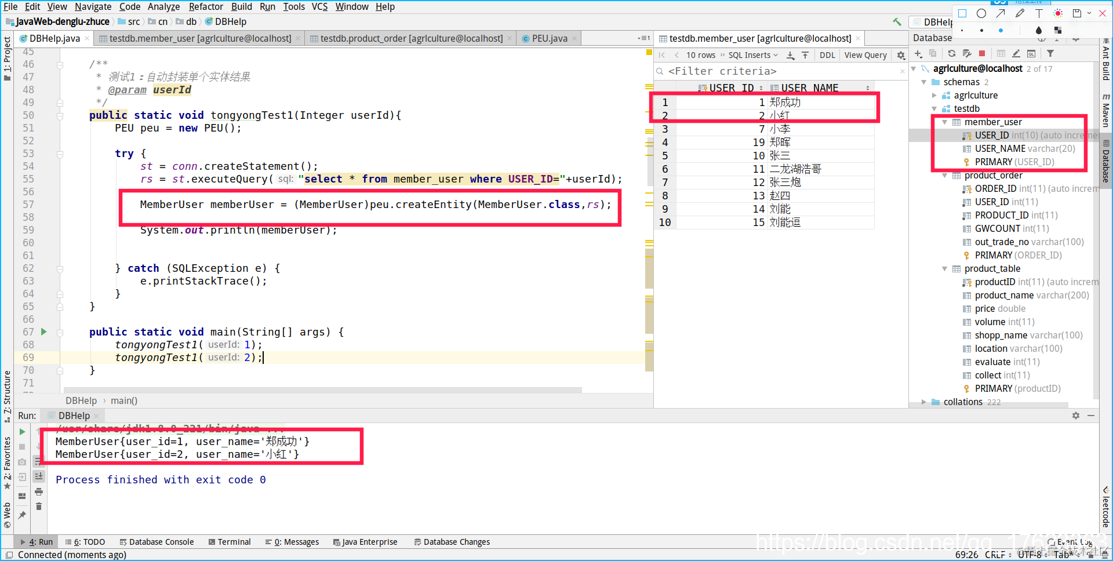
Task: Select the blur droplet tool in overlay
Action: (1038, 30)
